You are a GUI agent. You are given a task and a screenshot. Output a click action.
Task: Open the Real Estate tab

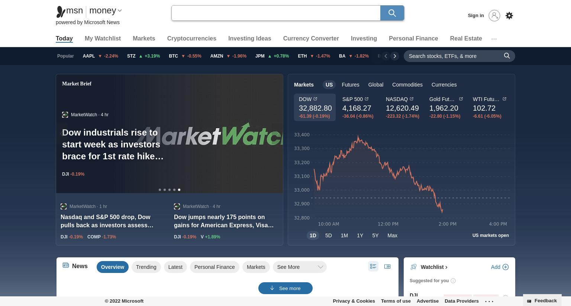[466, 39]
